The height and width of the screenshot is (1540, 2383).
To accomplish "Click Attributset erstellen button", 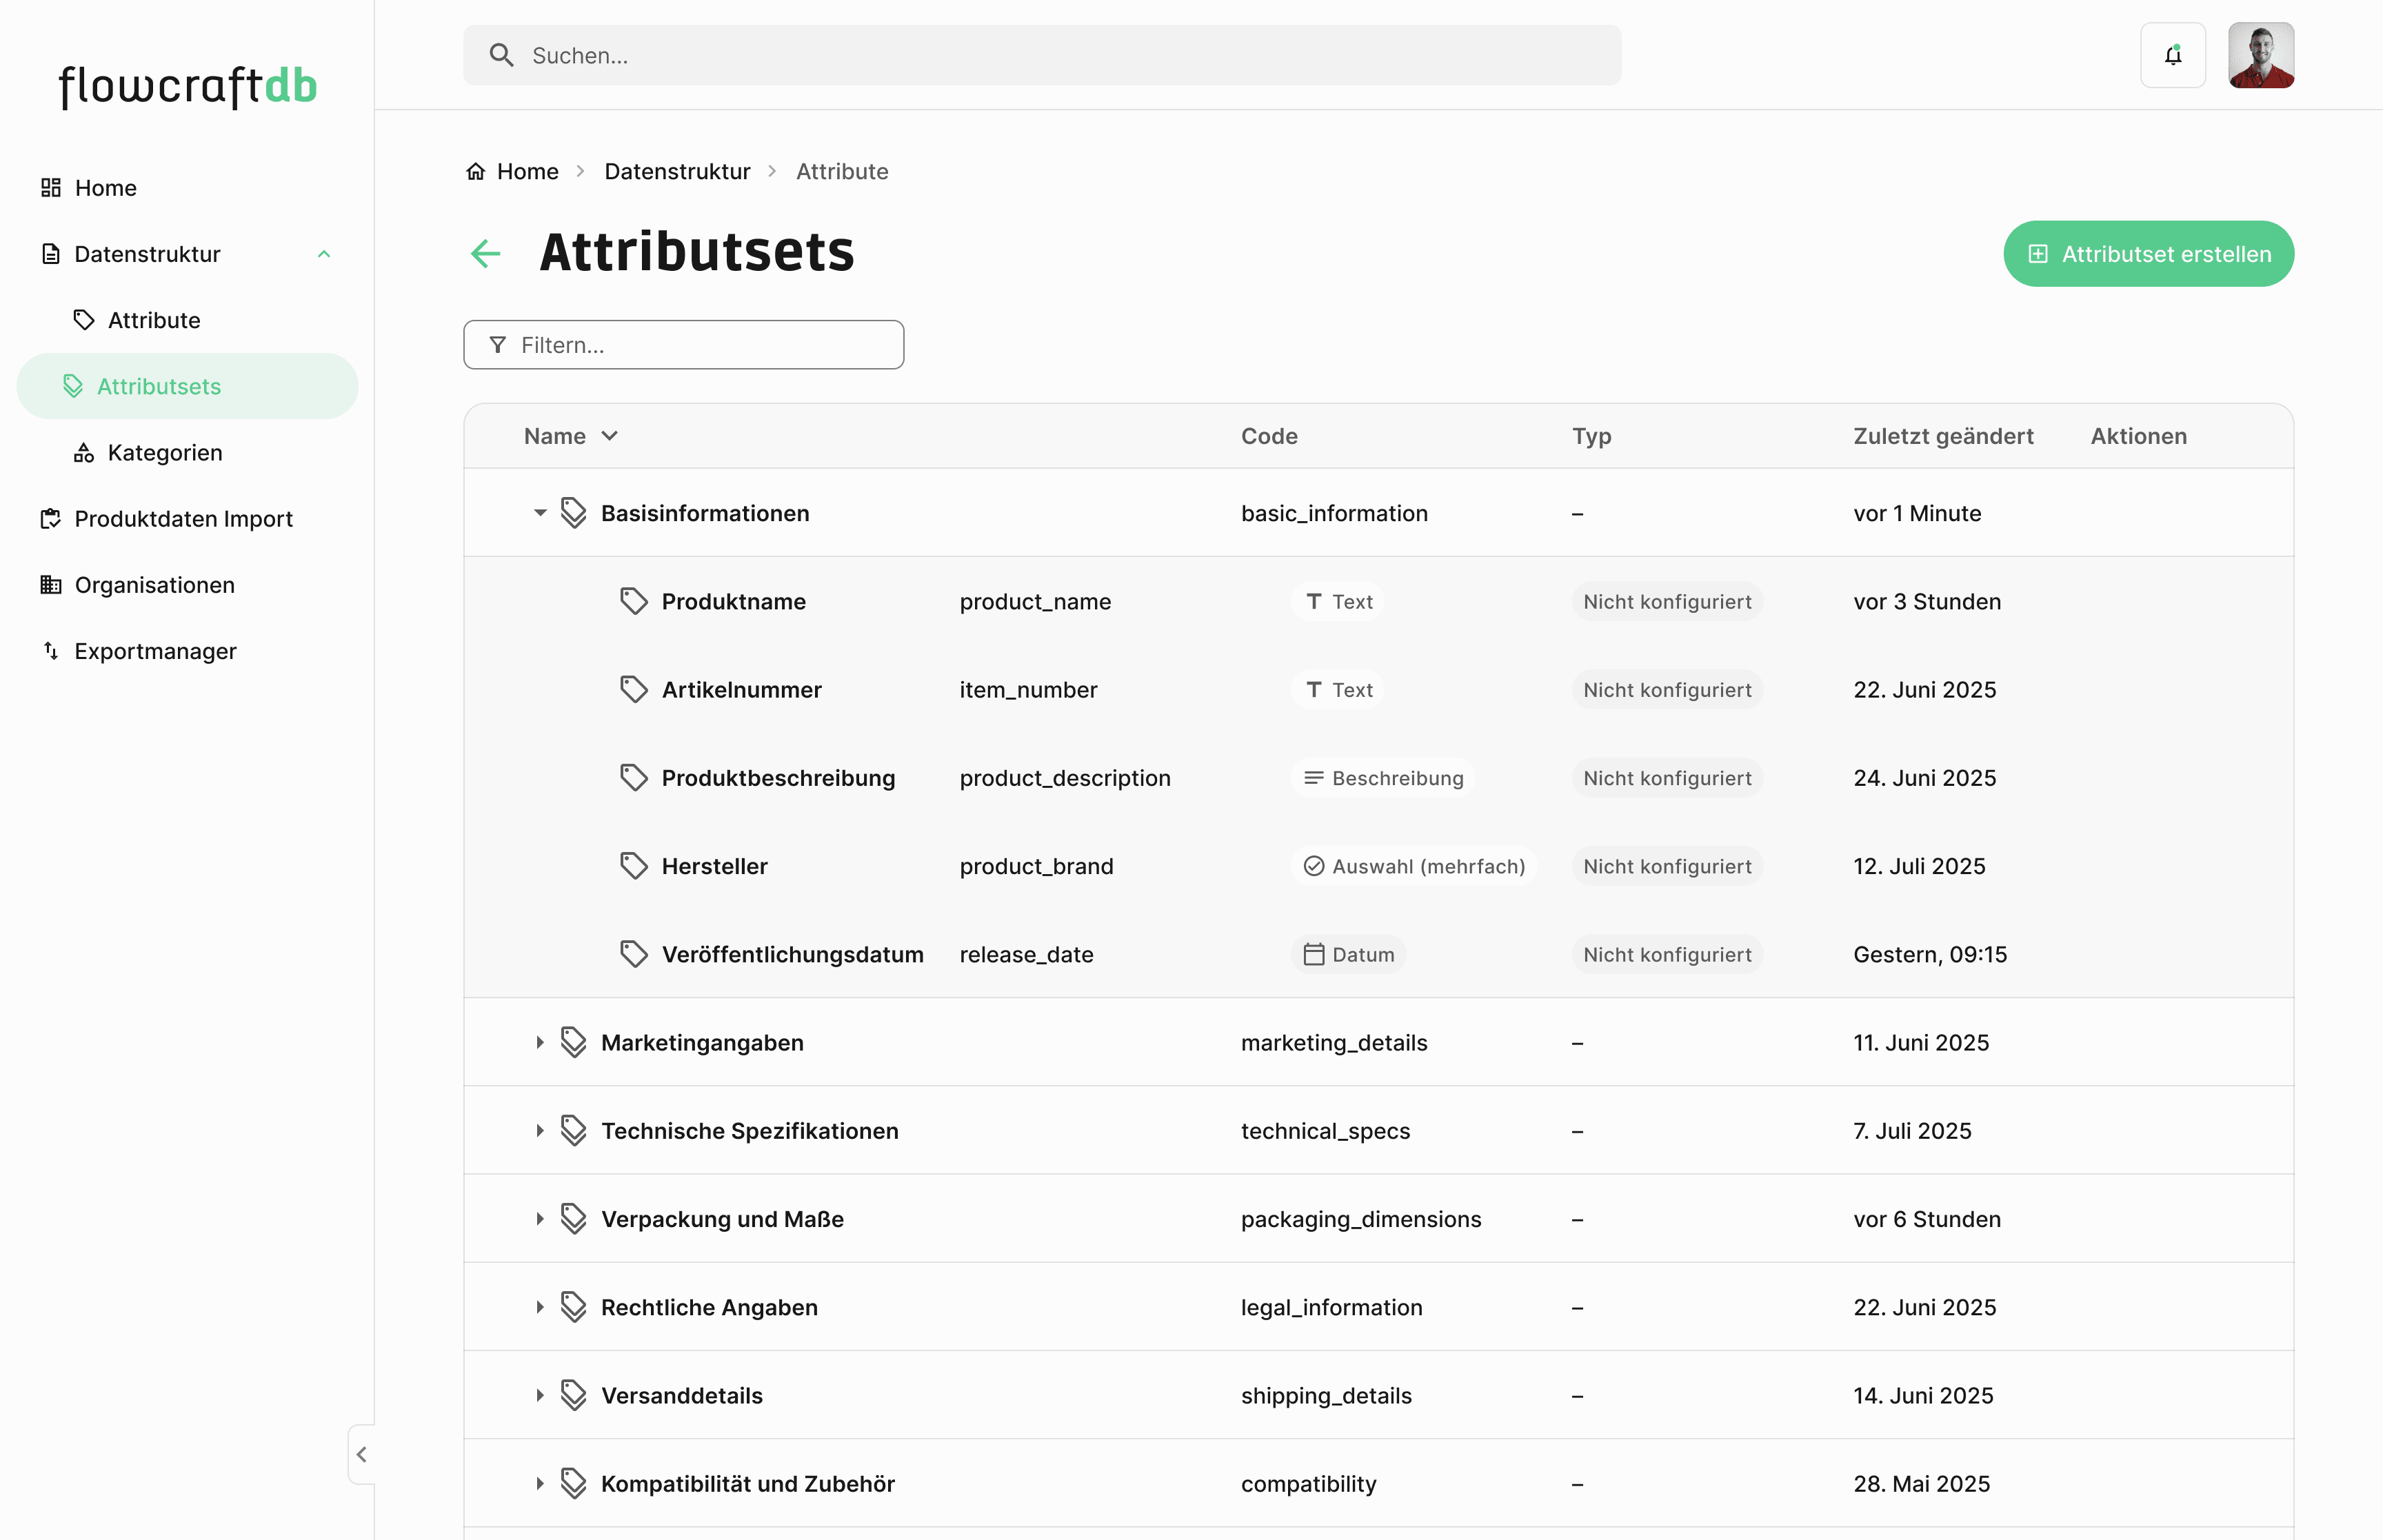I will pos(2148,254).
